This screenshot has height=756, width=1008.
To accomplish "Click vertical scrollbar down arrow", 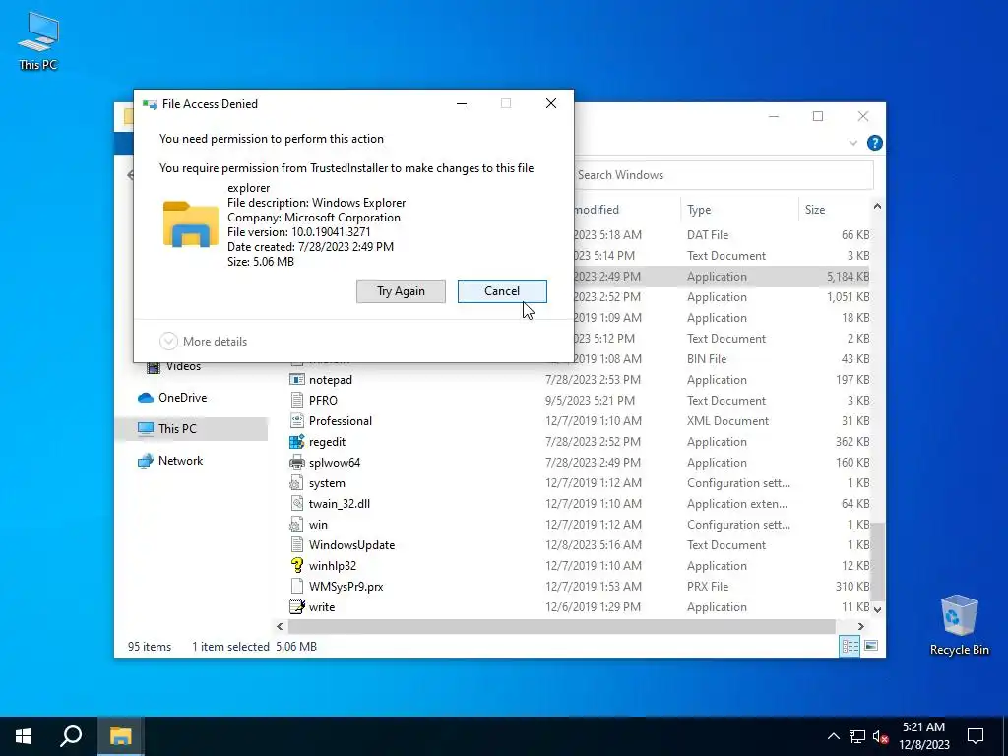I will 877,608.
